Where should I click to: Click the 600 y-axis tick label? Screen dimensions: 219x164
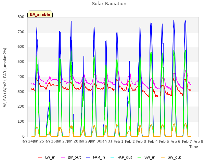click(21, 47)
